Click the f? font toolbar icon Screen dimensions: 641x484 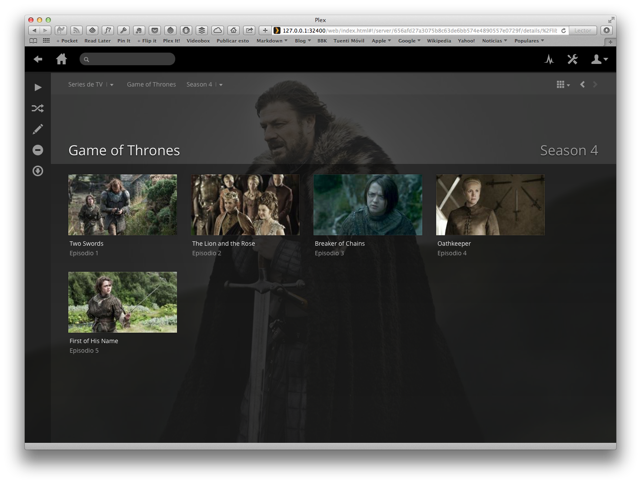[x=108, y=30]
